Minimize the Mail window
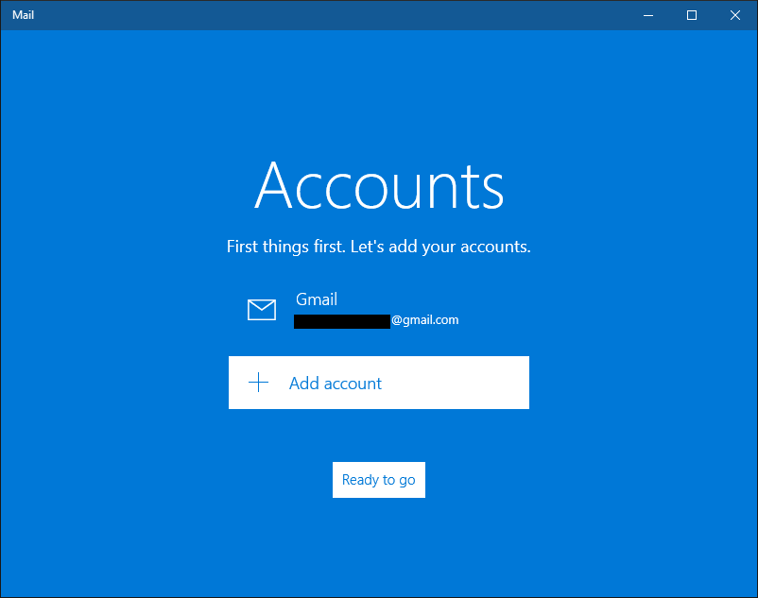Screen dimensions: 758x598 pos(648,15)
